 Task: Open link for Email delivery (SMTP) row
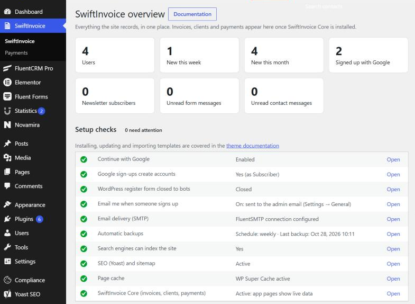click(x=393, y=219)
